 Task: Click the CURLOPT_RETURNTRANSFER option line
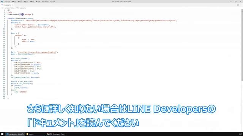tap(28, 67)
